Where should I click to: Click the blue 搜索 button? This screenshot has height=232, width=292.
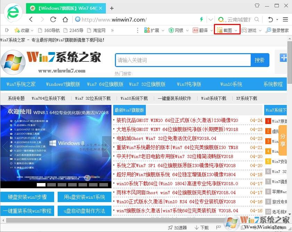pyautogui.click(x=260, y=60)
